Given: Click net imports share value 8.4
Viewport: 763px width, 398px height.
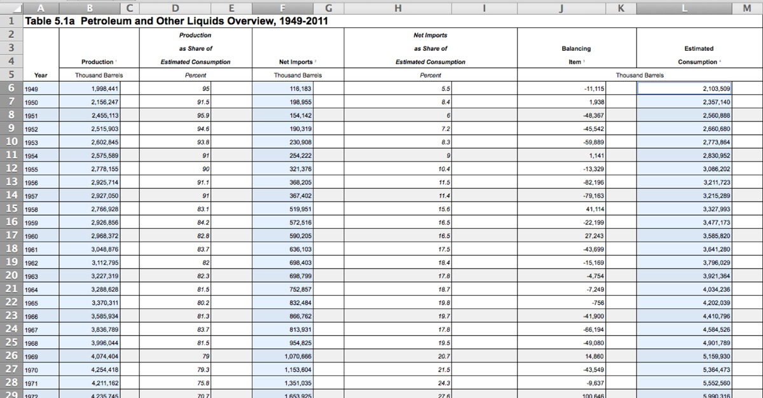Looking at the screenshot, I should point(398,102).
